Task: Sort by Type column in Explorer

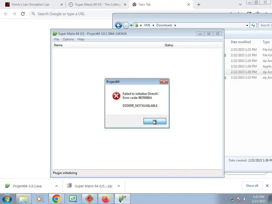Action: pos(266,42)
